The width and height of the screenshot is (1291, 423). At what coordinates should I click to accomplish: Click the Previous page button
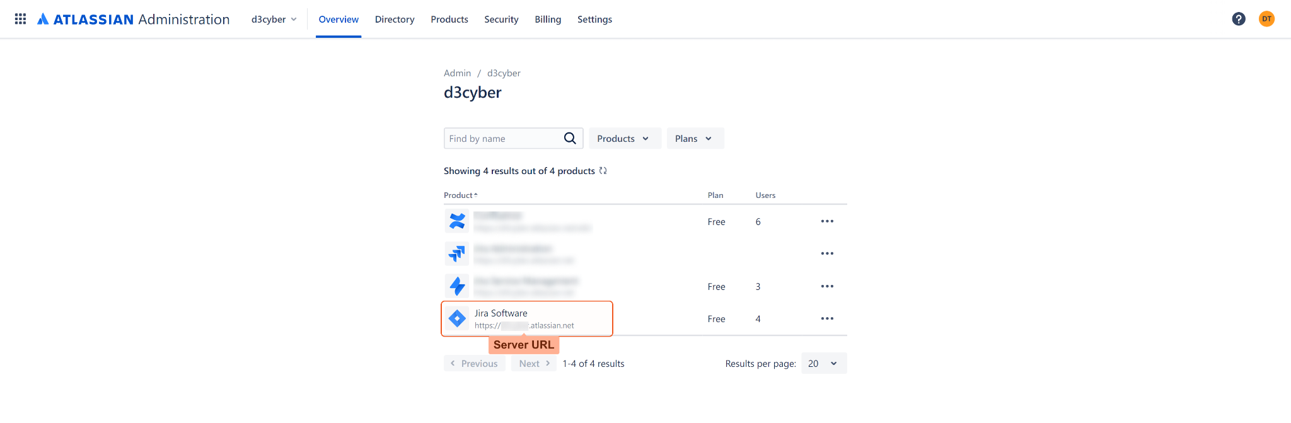[x=475, y=363]
